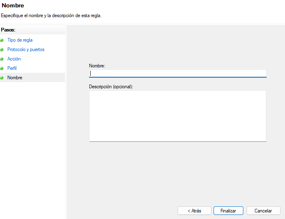Click the bold Nombre page title

pyautogui.click(x=13, y=6)
